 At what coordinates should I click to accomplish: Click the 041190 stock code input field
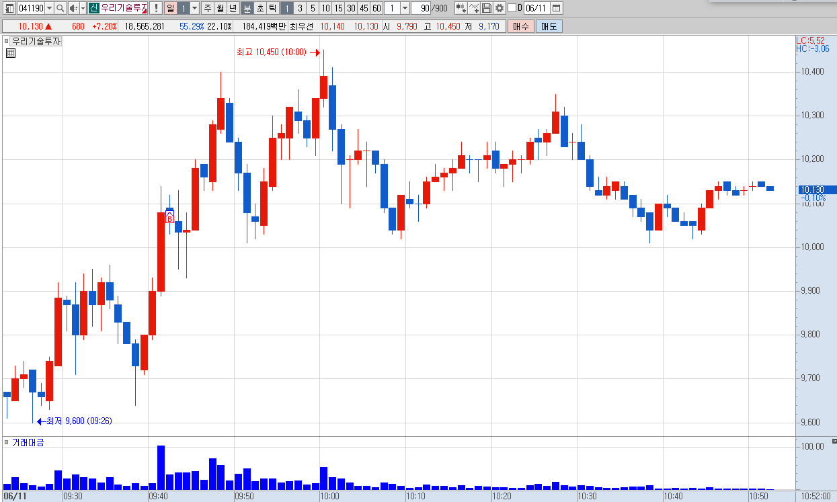(31, 8)
